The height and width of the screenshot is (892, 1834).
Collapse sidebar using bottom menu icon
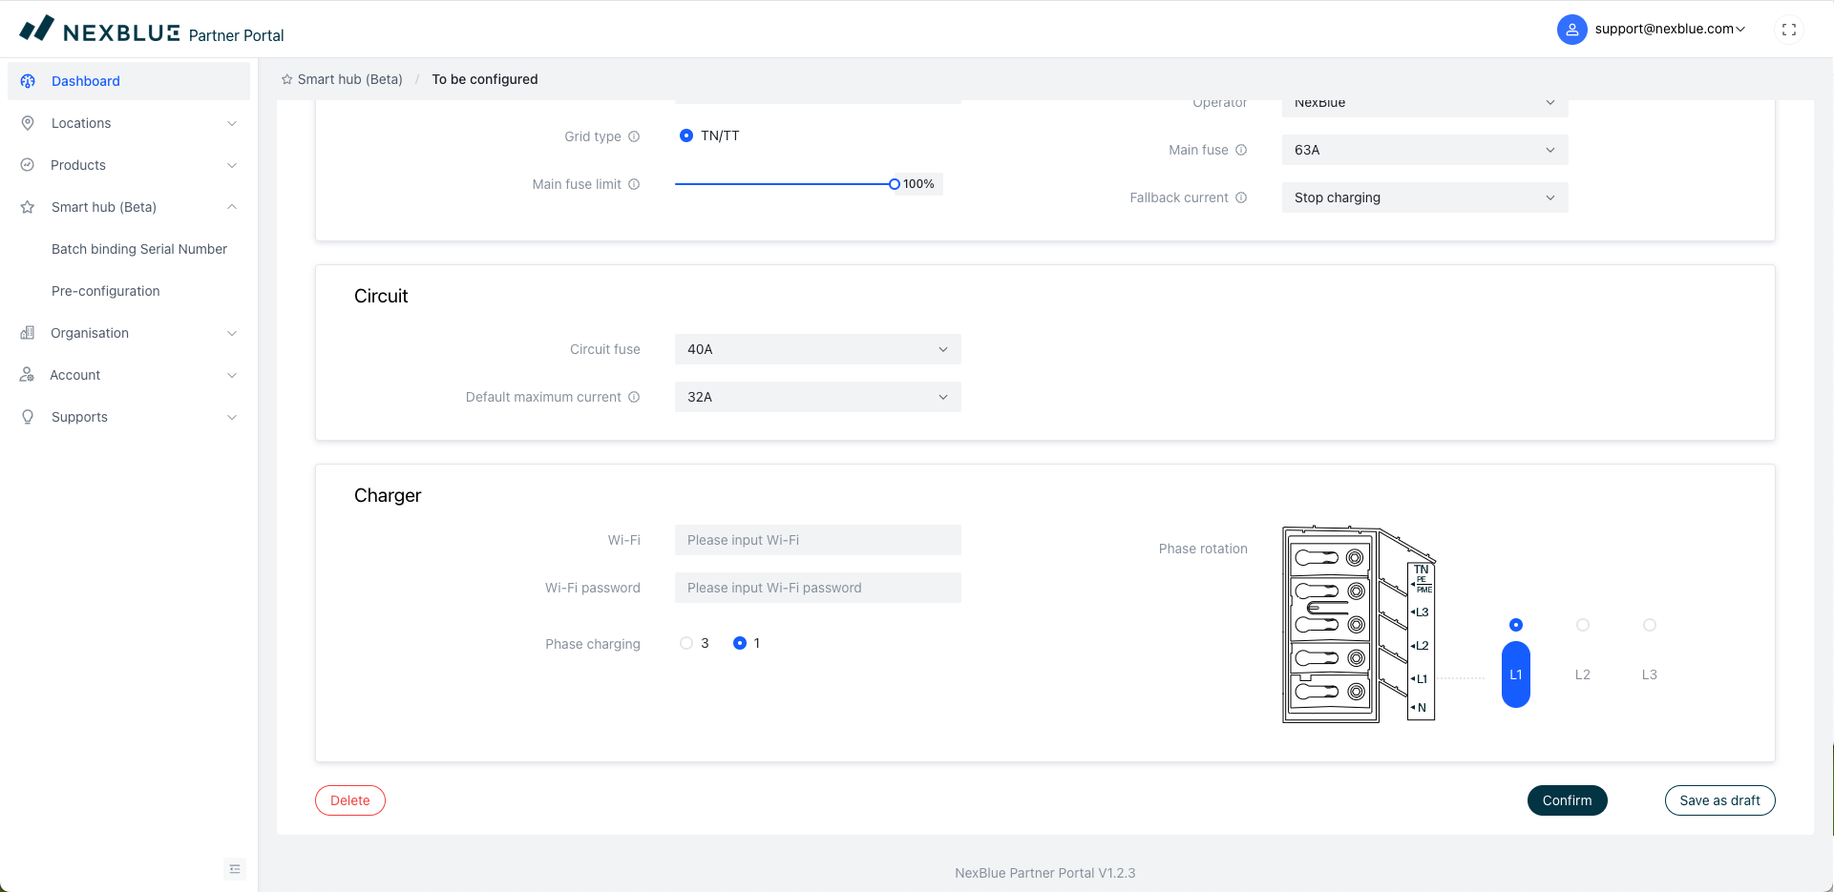[x=234, y=868]
